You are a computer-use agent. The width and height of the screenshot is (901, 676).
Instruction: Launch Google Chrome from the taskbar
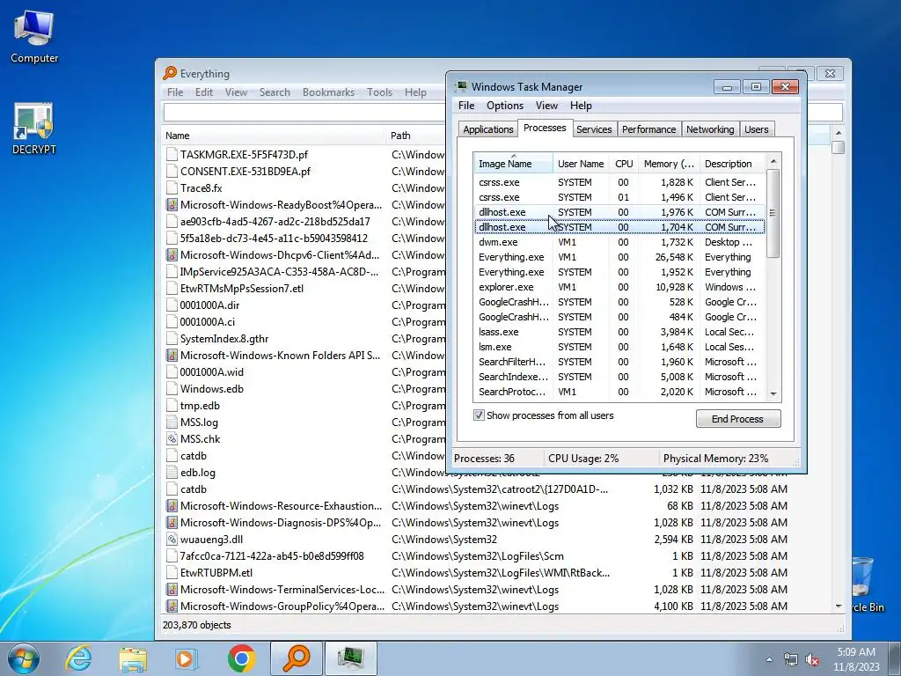point(241,658)
